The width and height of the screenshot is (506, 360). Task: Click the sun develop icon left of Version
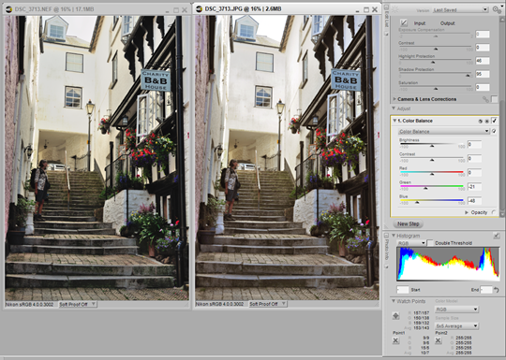[395, 10]
